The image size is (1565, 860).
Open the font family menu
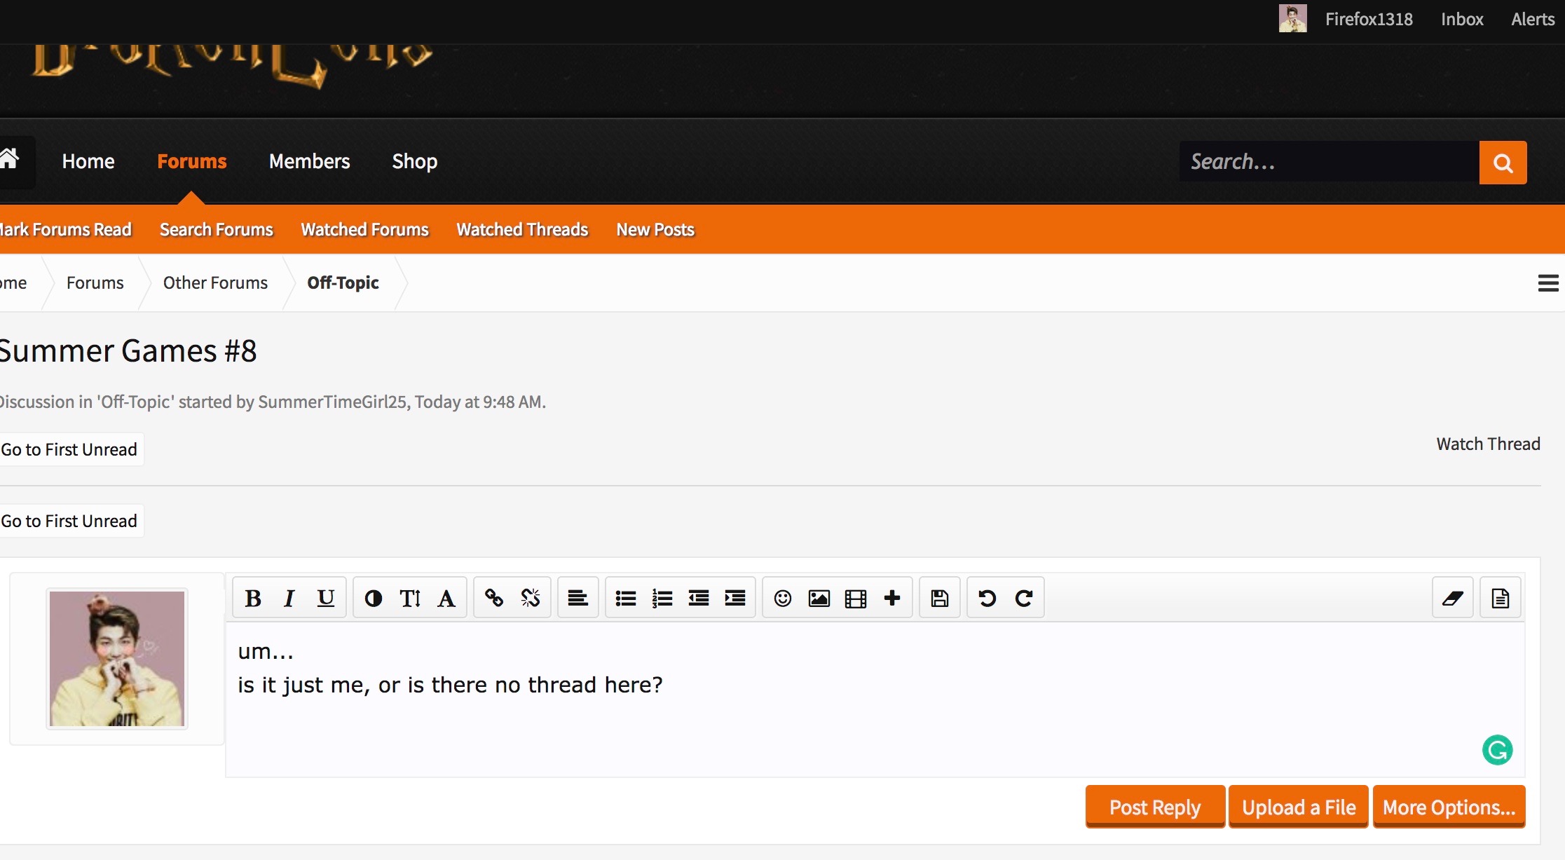click(x=446, y=598)
